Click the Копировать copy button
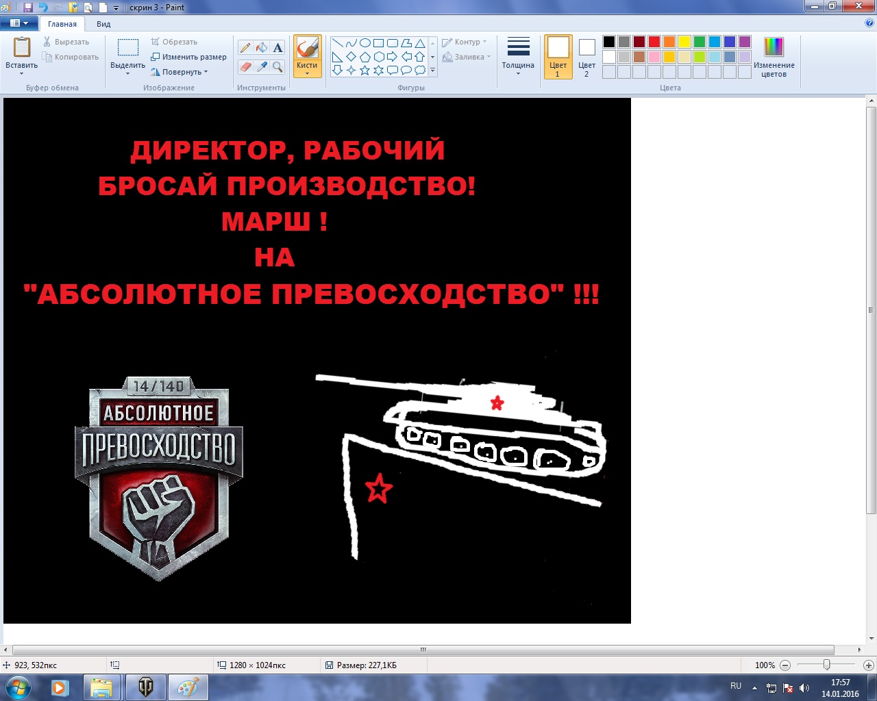 coord(71,57)
